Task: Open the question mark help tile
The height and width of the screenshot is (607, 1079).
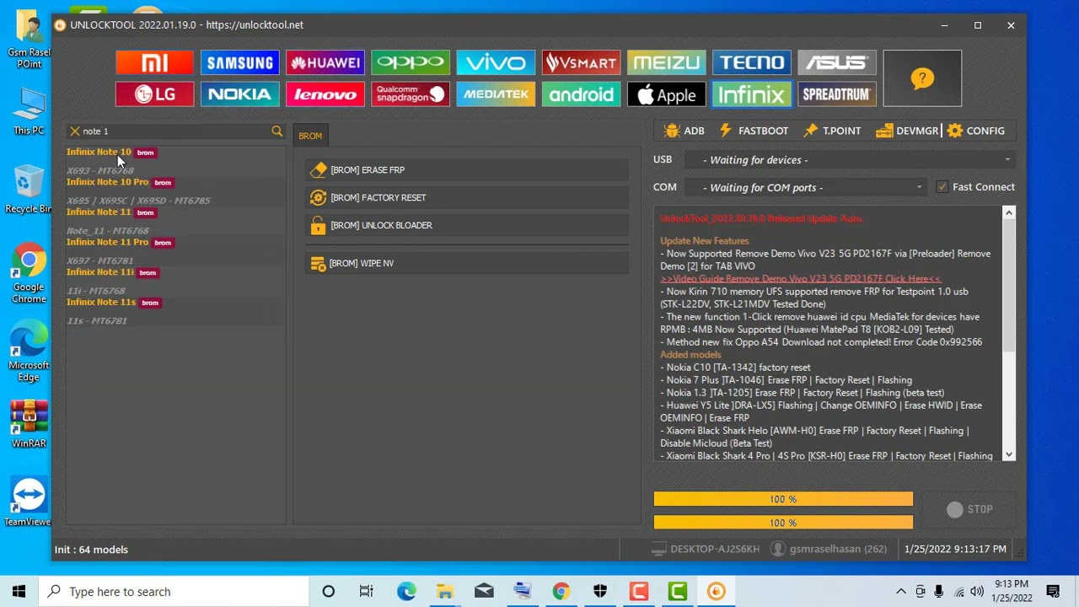Action: (x=922, y=78)
